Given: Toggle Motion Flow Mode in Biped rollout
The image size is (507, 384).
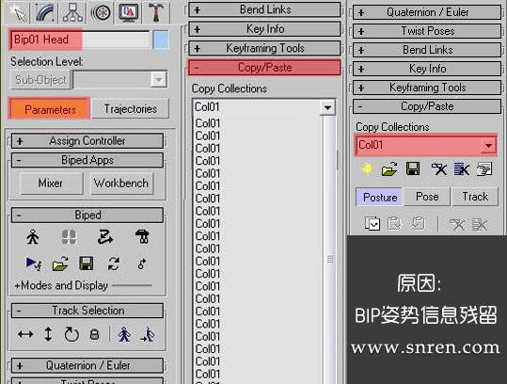Looking at the screenshot, I should (x=105, y=237).
